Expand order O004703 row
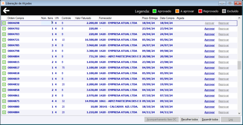This screenshot has width=243, height=125. tap(4, 34)
